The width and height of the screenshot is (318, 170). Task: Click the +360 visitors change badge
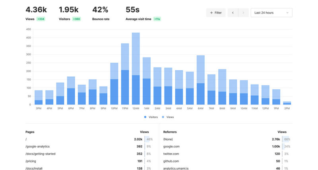76,19
